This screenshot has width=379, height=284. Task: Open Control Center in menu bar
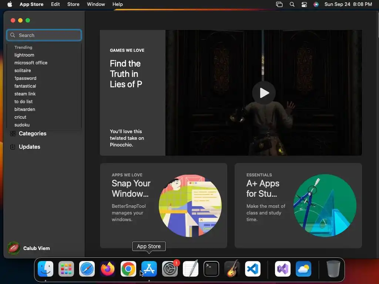click(x=304, y=4)
